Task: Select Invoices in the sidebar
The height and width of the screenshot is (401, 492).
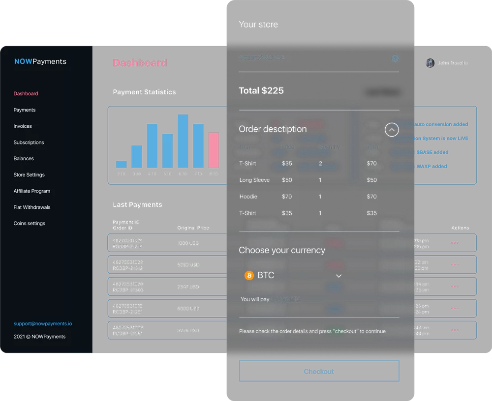Action: point(23,126)
